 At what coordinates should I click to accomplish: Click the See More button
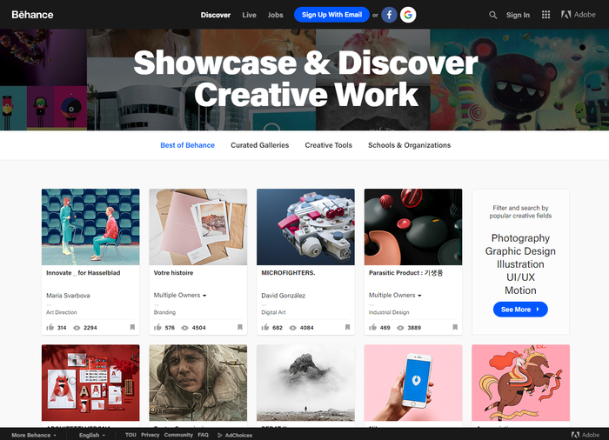520,310
